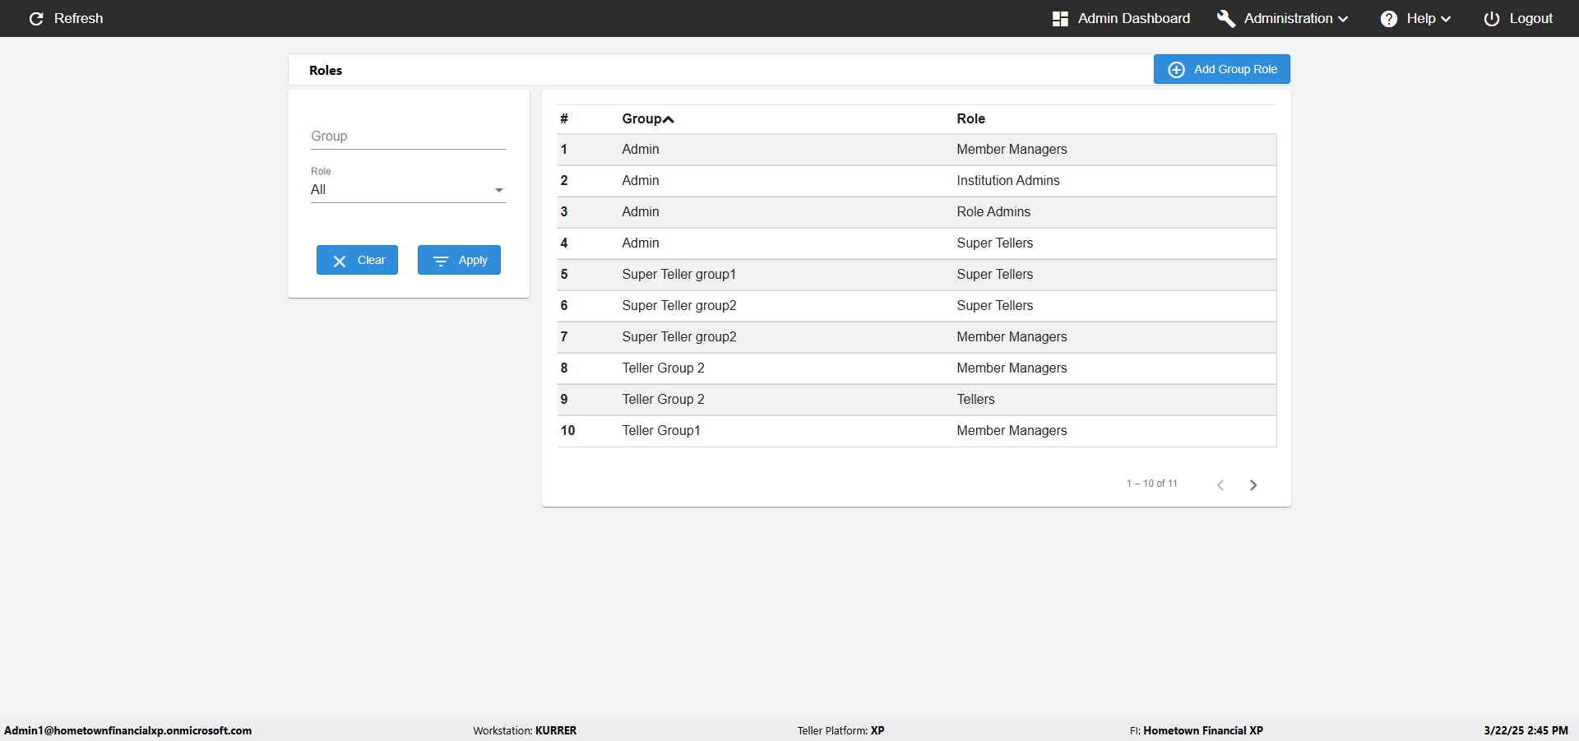This screenshot has width=1579, height=741.
Task: Click the Refresh circular arrow icon
Action: 36,18
